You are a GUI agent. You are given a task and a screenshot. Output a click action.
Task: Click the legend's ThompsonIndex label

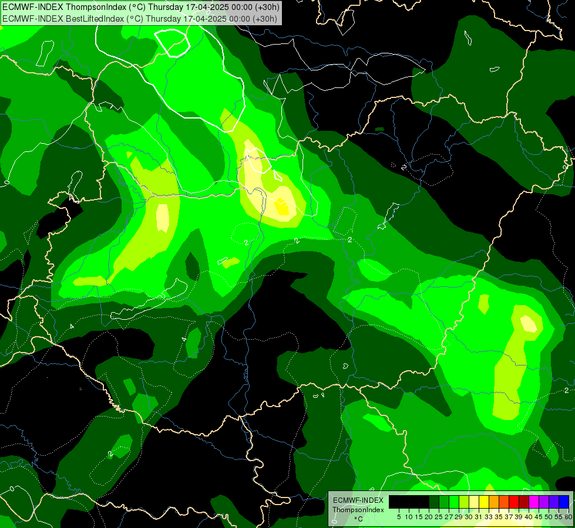[358, 510]
